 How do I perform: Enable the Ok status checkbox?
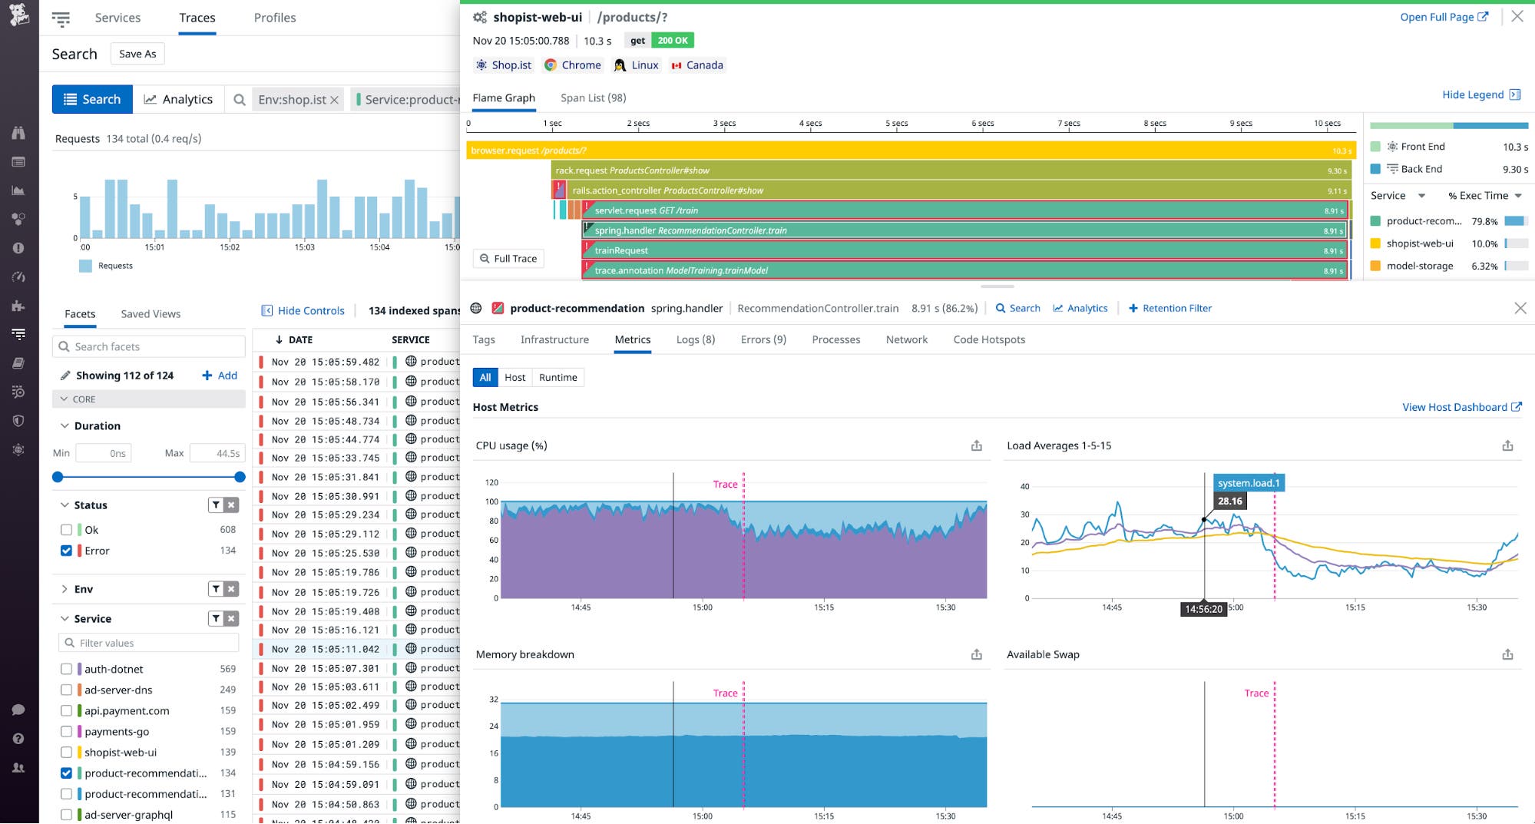click(66, 529)
